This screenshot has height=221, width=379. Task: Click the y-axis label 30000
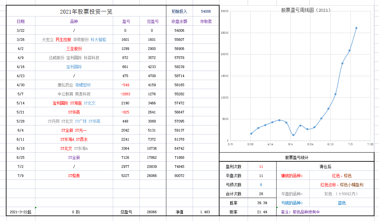click(225, 11)
